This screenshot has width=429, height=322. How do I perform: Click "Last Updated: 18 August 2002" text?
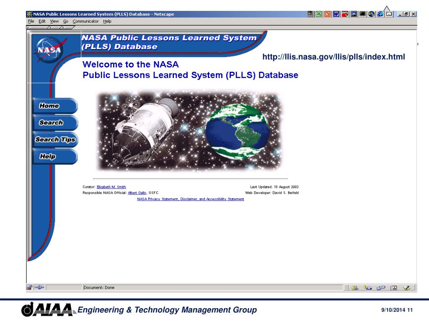click(x=274, y=187)
